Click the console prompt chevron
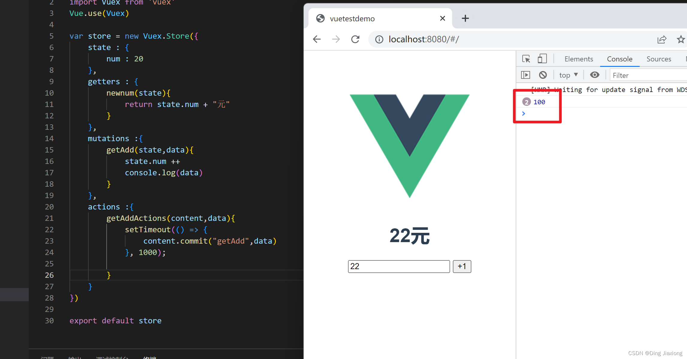The height and width of the screenshot is (359, 687). pyautogui.click(x=523, y=114)
